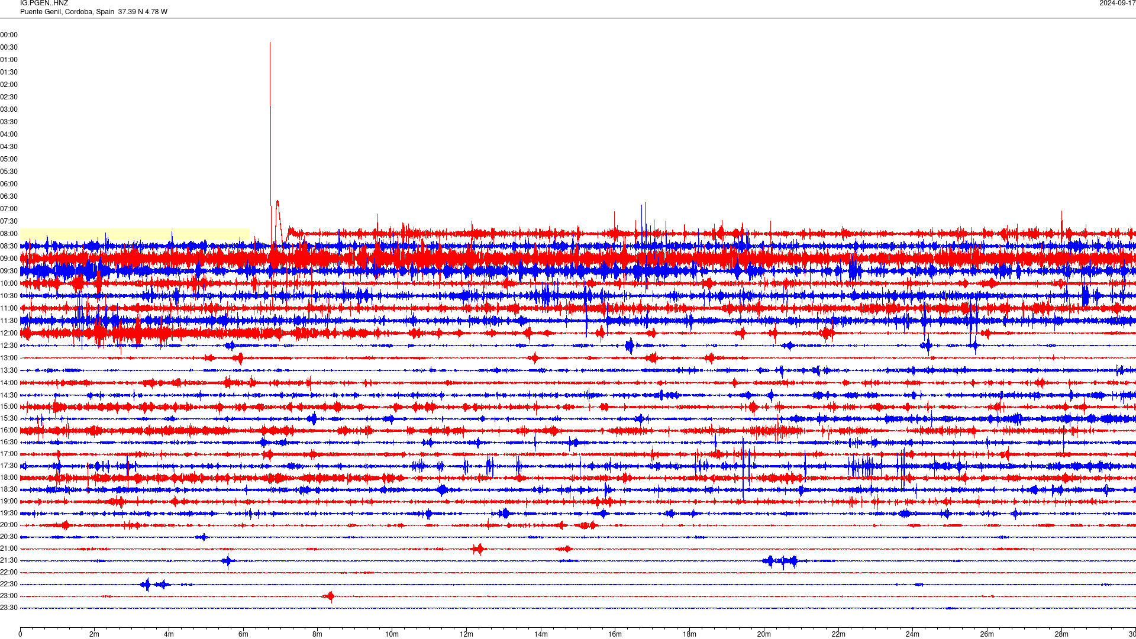The width and height of the screenshot is (1136, 639).
Task: Select the 08:30 time row label
Action: 9,246
